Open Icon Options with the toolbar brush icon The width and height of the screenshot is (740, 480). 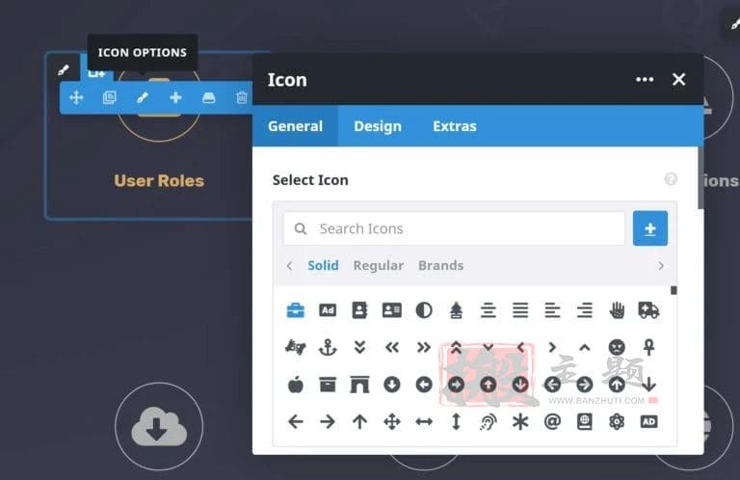pyautogui.click(x=143, y=97)
